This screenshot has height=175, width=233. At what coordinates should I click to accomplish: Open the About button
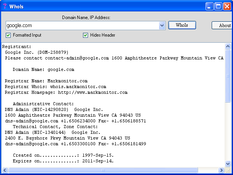click(222, 26)
